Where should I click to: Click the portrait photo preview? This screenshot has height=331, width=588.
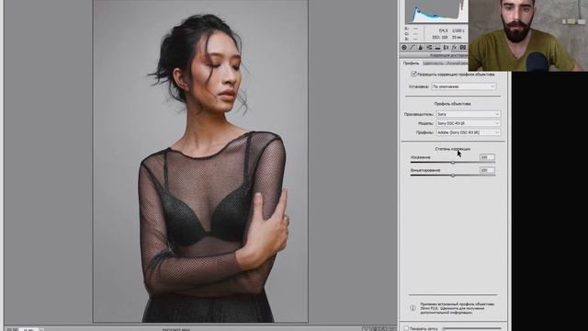(x=200, y=161)
